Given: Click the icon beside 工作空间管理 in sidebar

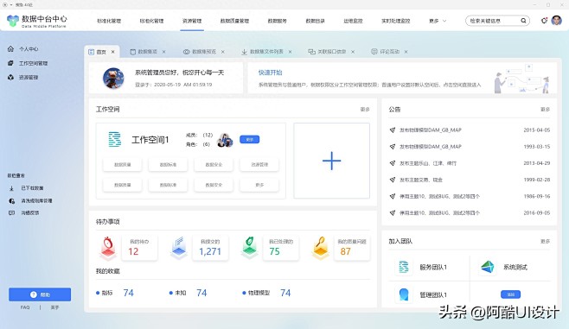Looking at the screenshot, I should tap(10, 63).
